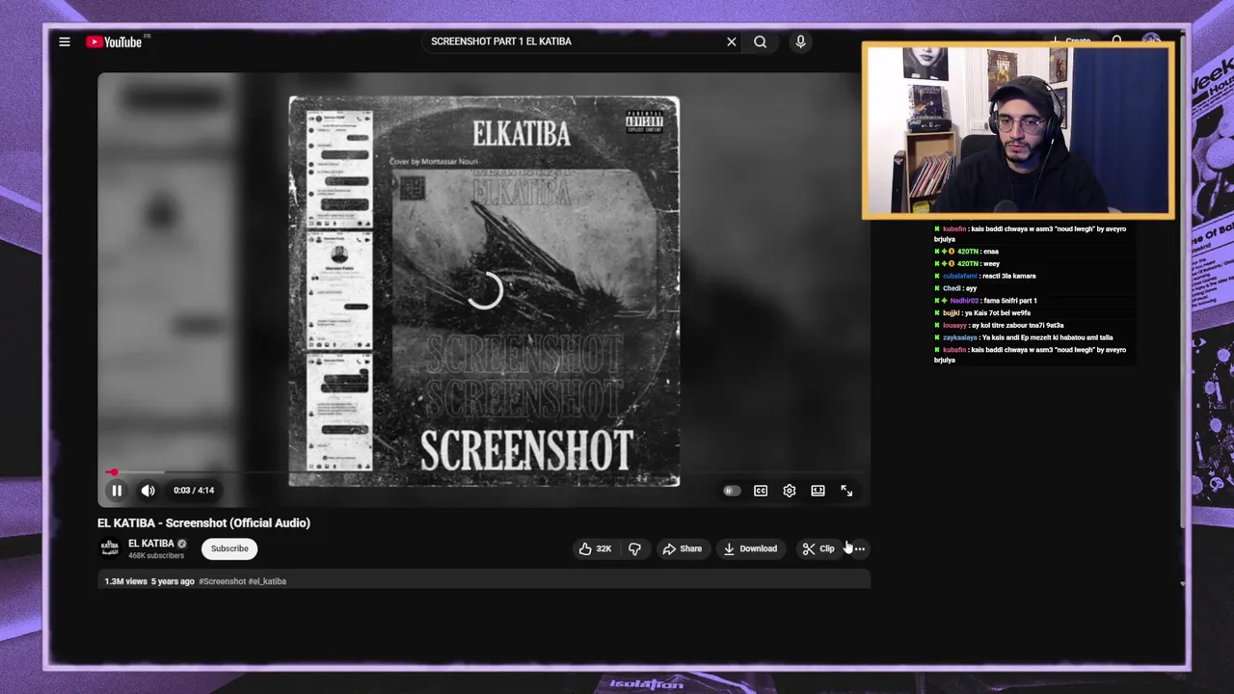Create a Clip of the video
Screen dimensions: 1234x694
coord(818,548)
